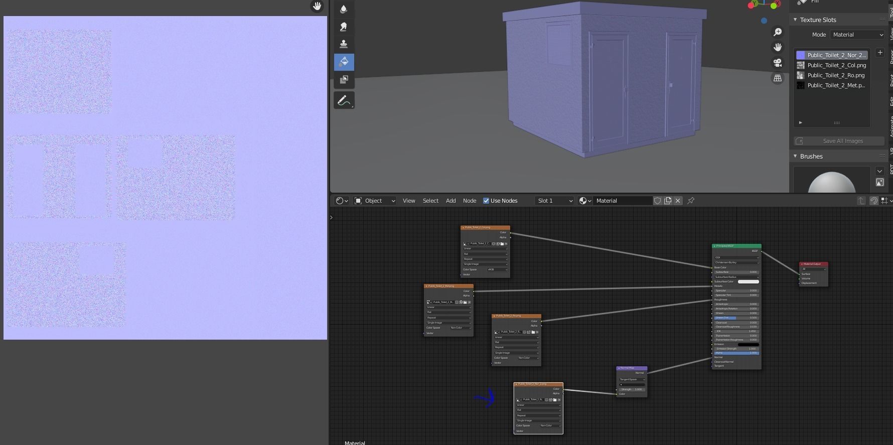
Task: Click the go to parent node tree icon
Action: pos(861,201)
